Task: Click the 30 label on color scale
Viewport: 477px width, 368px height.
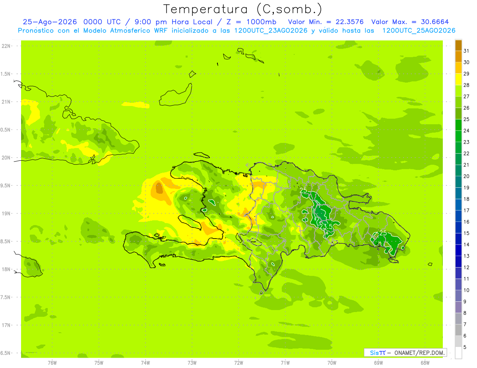Action: 466,62
